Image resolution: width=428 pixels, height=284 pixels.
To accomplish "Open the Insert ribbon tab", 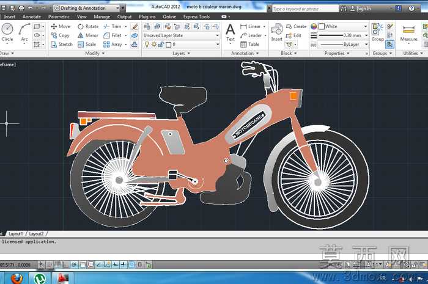I will 10,16.
